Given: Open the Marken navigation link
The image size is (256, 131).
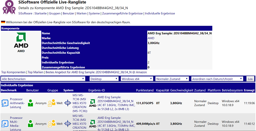Looking at the screenshot, I should 82,13.
